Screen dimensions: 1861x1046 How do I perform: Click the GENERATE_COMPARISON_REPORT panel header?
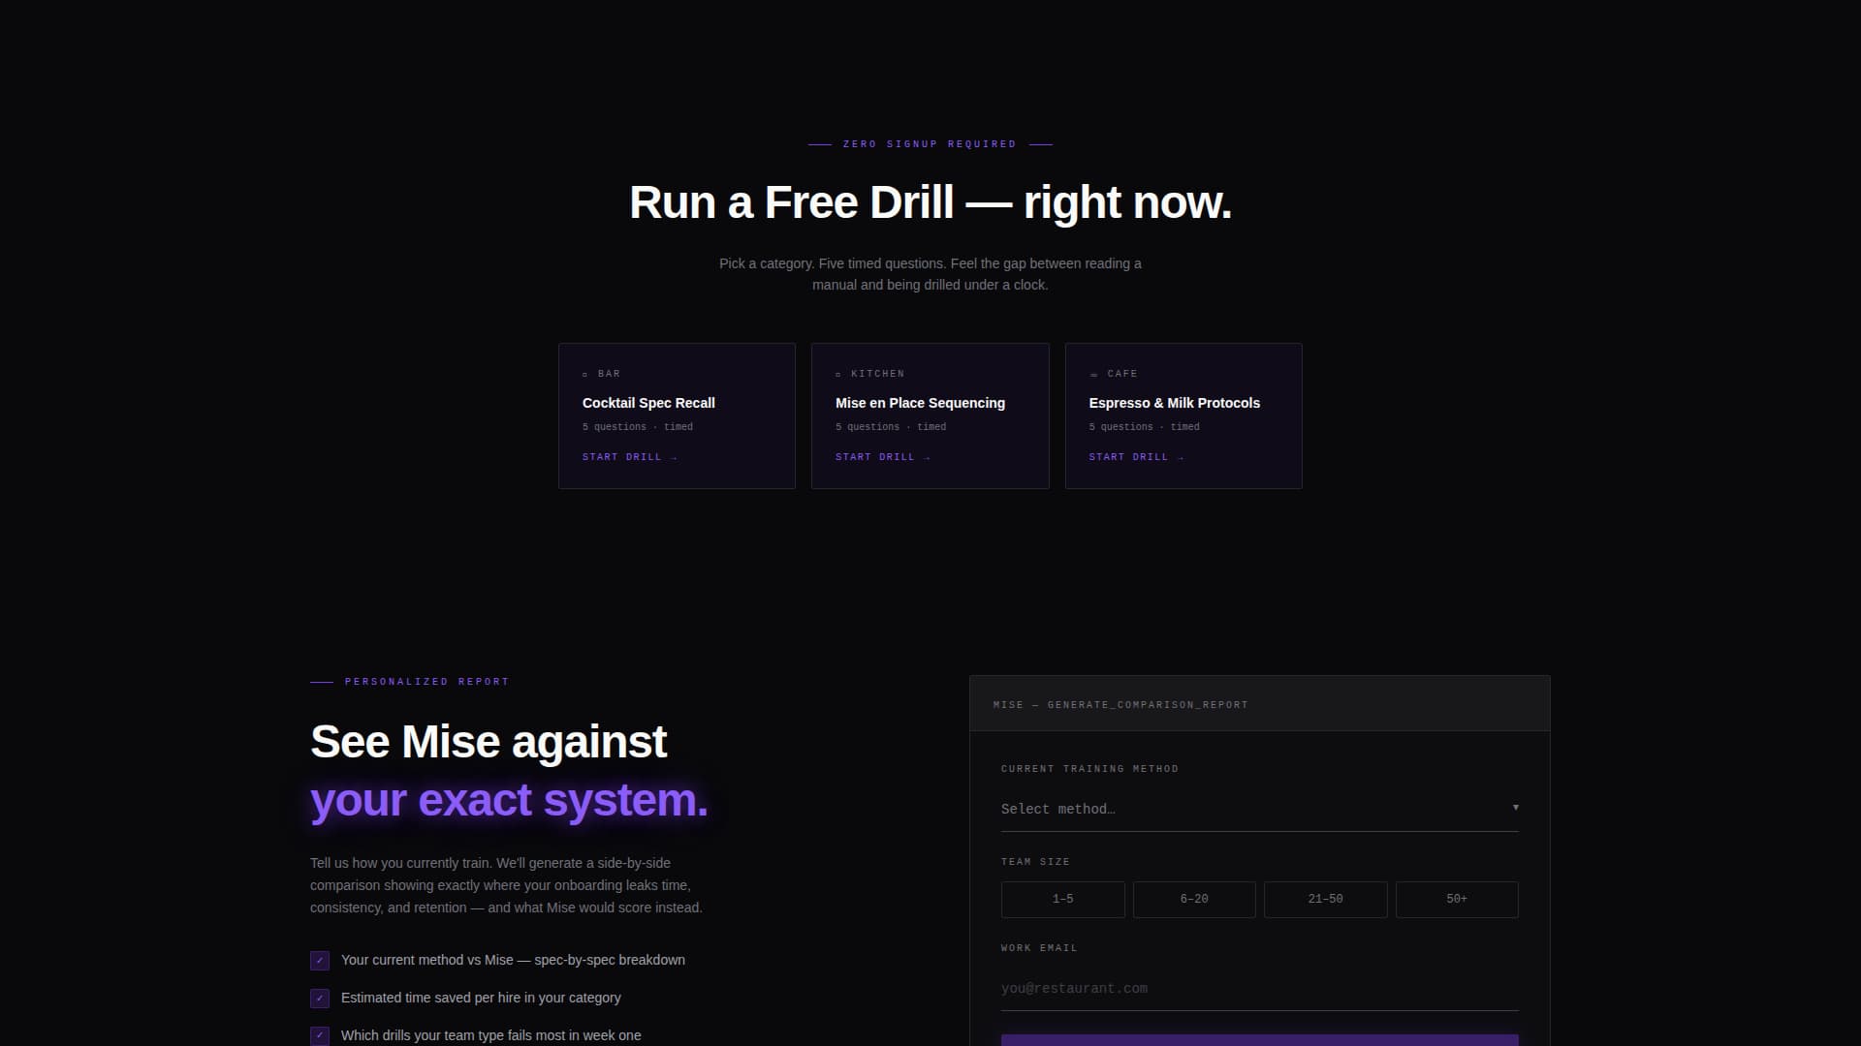[1259, 704]
